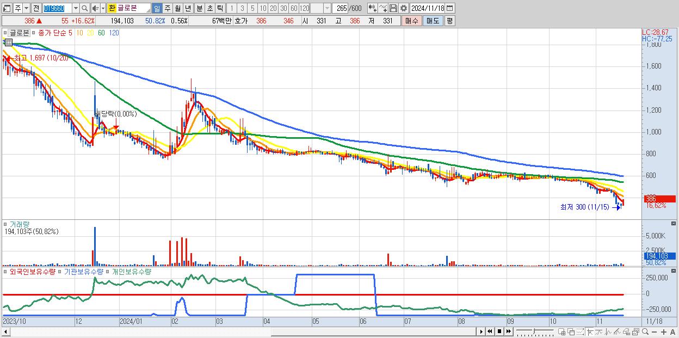Click the chart-with-grid icon in bottom toolbar
The height and width of the screenshot is (338, 679).
[562, 332]
